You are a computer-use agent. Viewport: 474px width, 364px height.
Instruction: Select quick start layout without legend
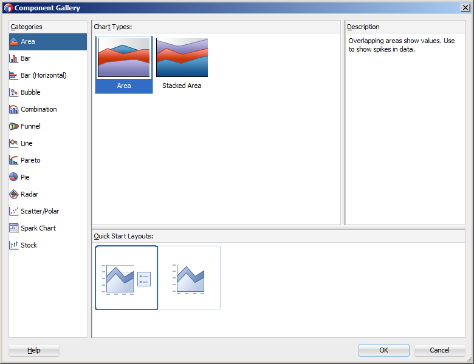click(190, 278)
